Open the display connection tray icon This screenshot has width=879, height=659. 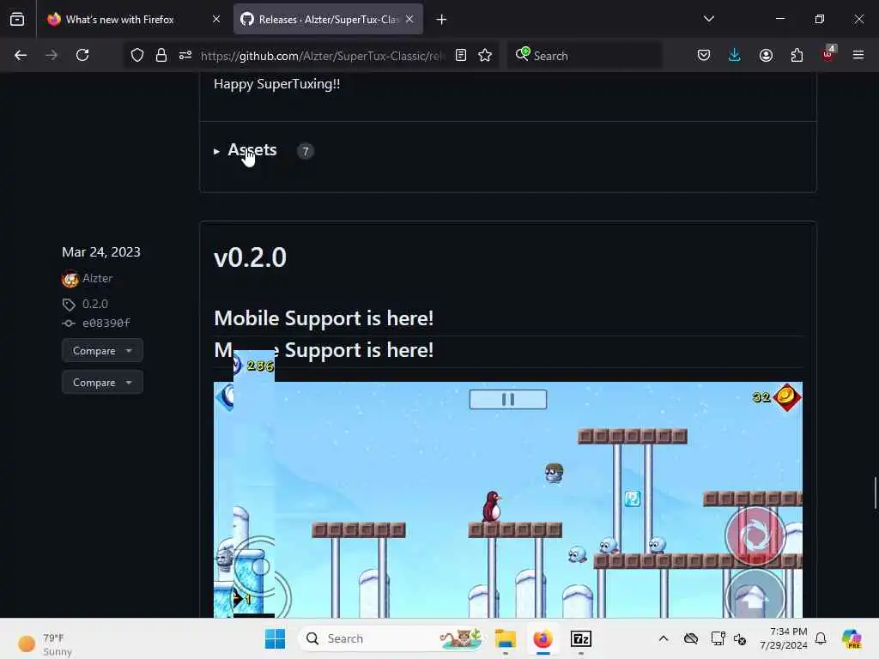[x=718, y=638]
